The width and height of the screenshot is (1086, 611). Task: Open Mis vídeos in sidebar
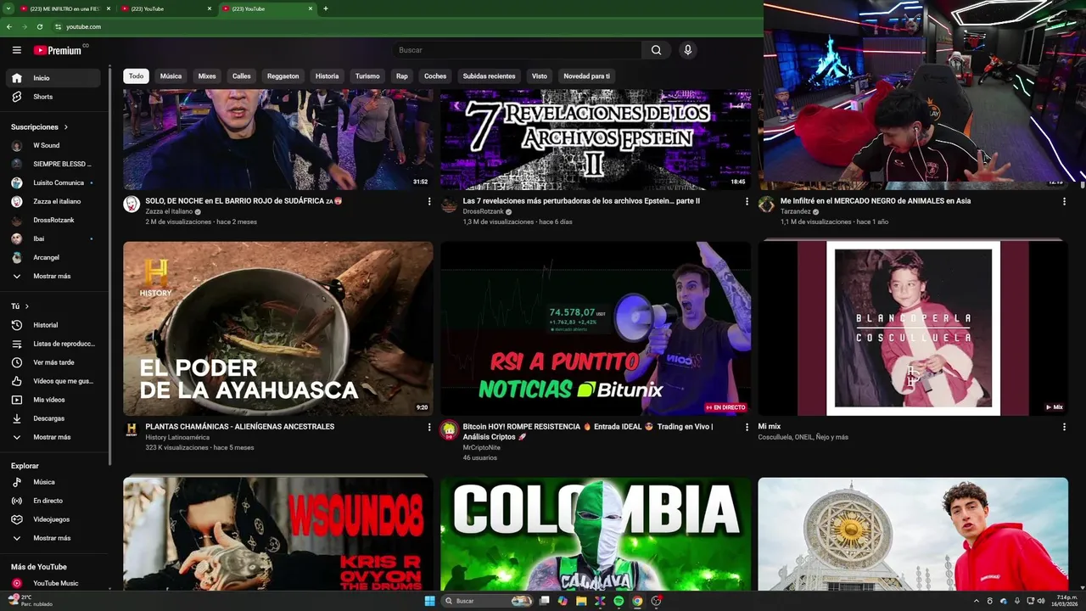(53, 400)
